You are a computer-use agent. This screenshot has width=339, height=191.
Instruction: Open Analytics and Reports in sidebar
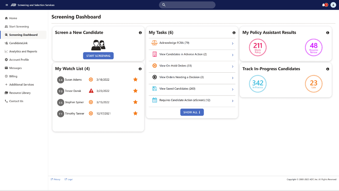pos(23,51)
